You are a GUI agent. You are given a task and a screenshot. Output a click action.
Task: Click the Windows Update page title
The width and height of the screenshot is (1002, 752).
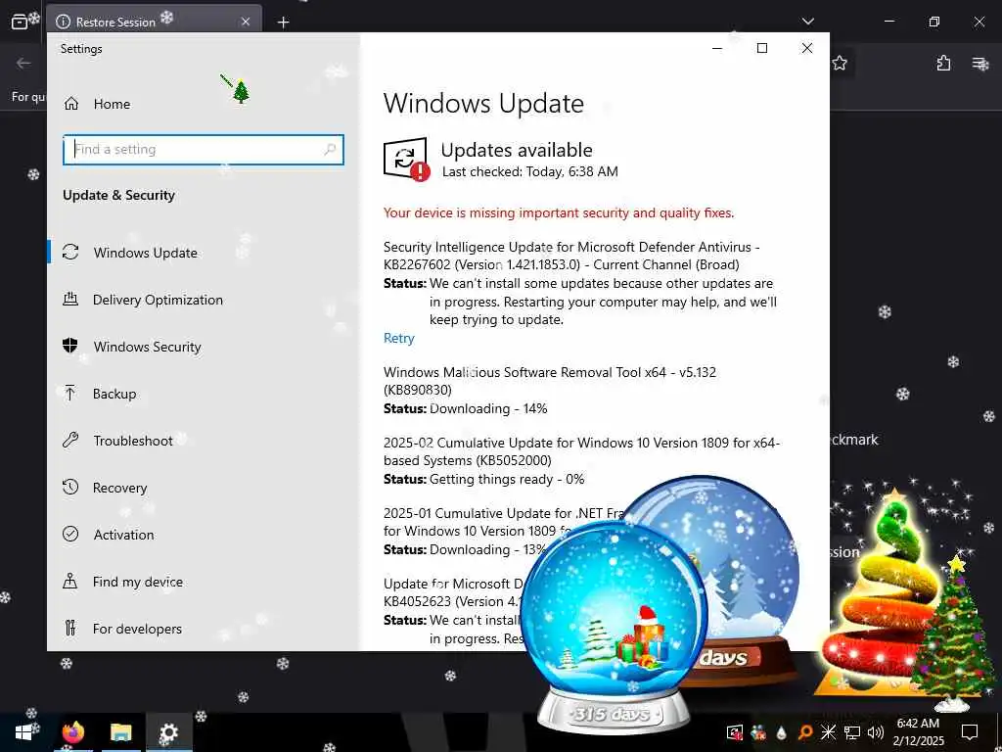pyautogui.click(x=483, y=104)
